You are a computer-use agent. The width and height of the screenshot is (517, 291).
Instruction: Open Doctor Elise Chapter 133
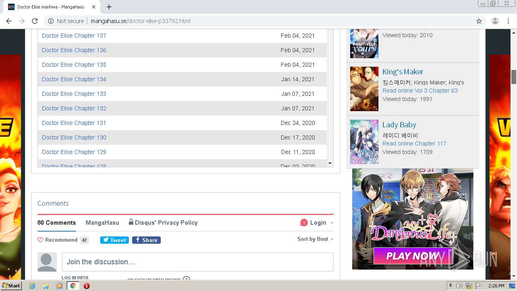pyautogui.click(x=74, y=94)
